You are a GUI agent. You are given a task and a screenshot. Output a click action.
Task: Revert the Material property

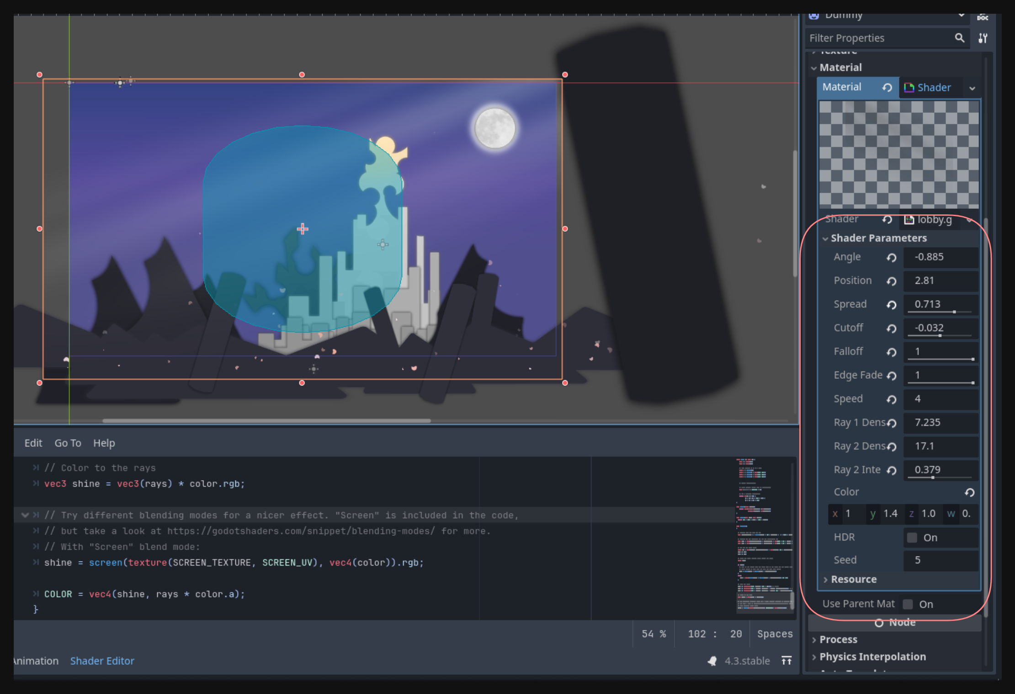[887, 88]
